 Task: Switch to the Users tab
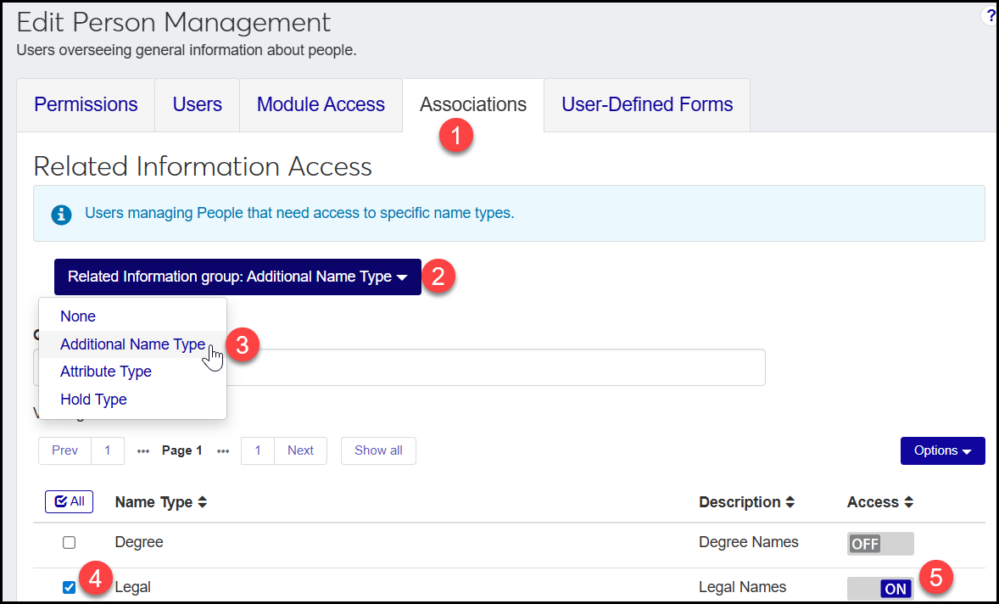[197, 104]
